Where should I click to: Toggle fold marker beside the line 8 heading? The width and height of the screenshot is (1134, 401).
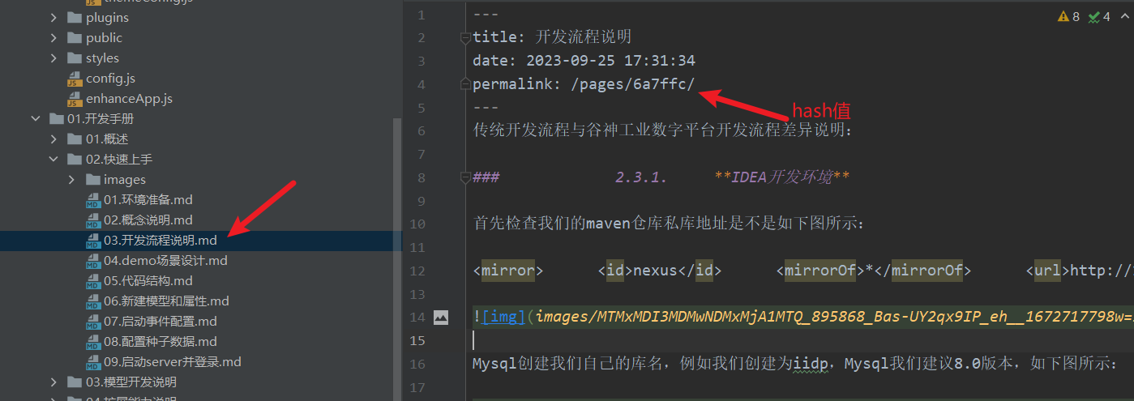[465, 177]
